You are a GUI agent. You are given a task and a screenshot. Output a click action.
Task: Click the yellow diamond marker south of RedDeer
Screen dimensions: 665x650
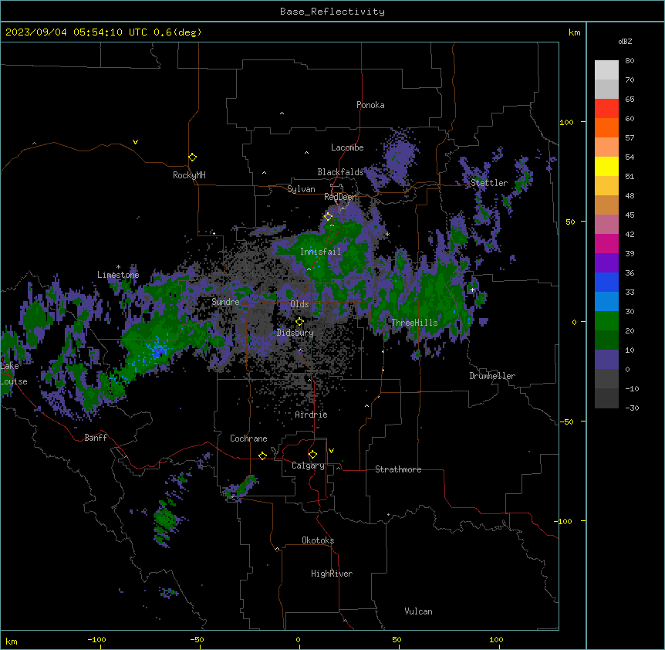pos(328,217)
